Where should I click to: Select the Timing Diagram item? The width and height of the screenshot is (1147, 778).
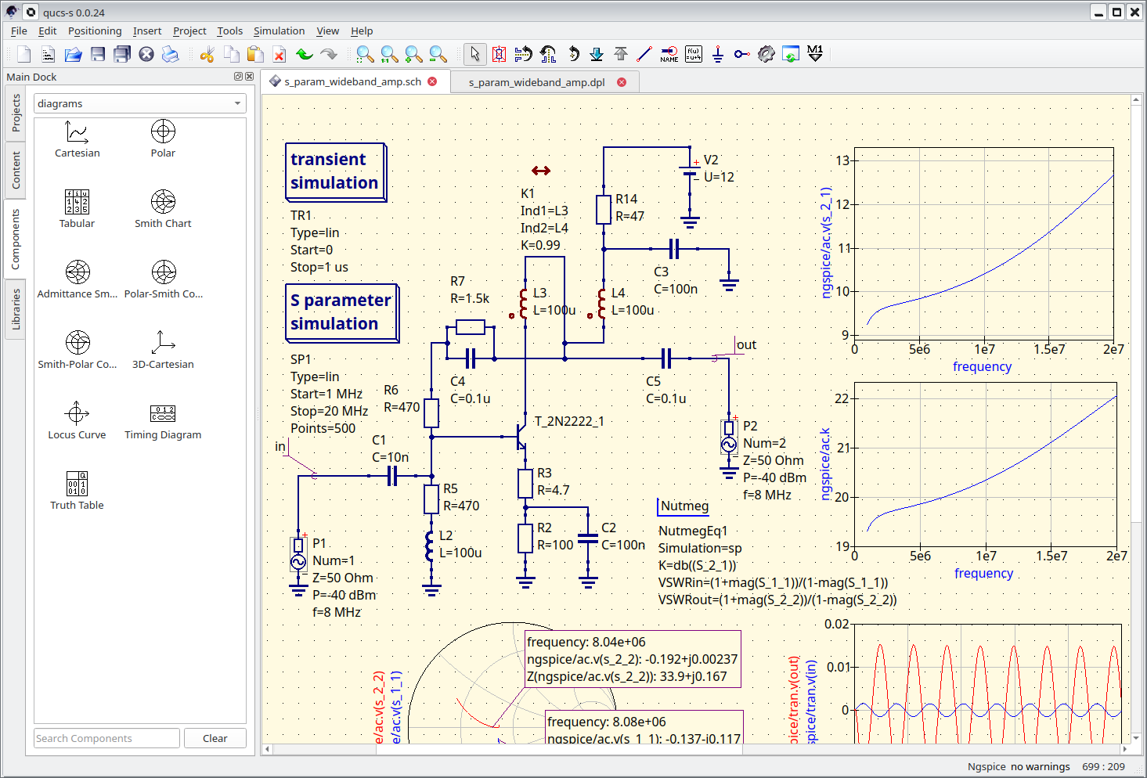tap(163, 421)
